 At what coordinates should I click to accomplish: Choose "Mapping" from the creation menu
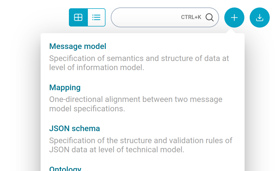(65, 88)
